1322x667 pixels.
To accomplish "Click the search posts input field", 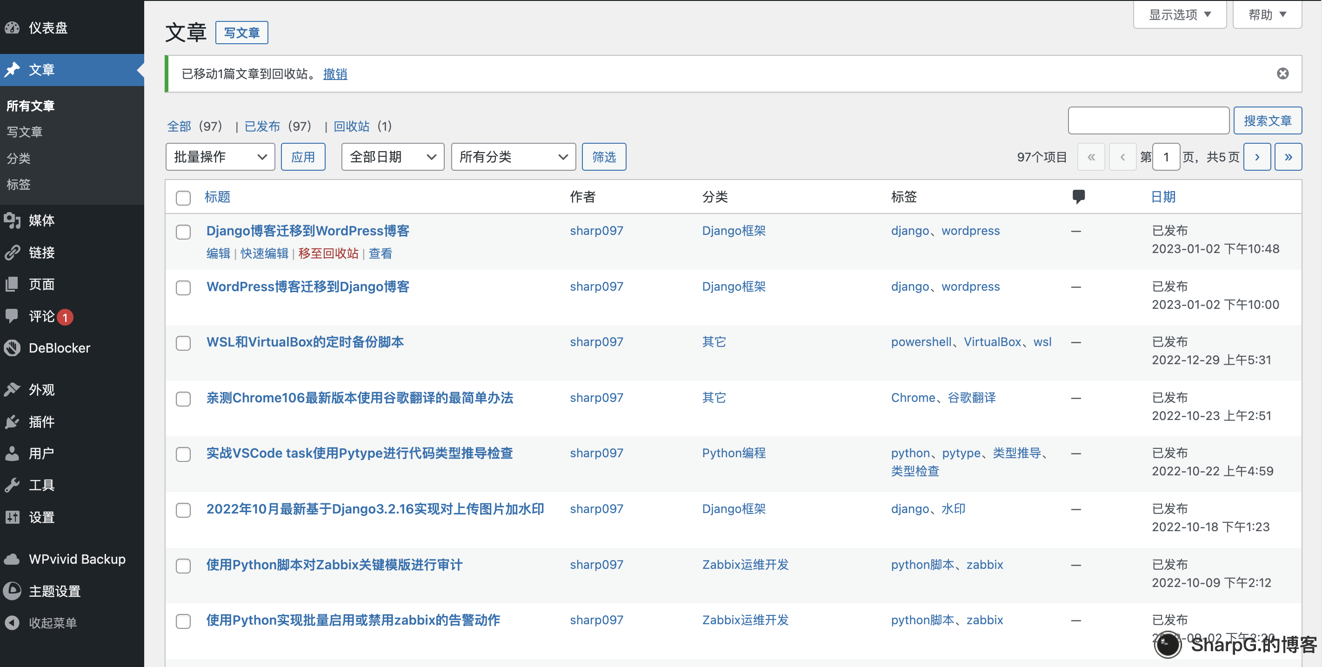I will tap(1148, 120).
